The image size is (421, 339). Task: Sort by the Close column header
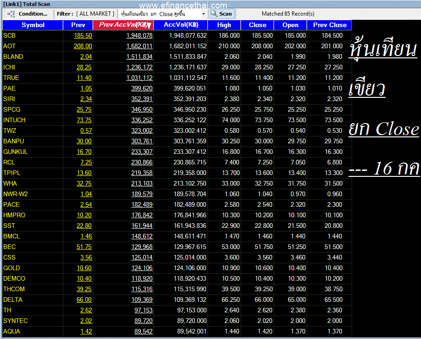[x=257, y=25]
